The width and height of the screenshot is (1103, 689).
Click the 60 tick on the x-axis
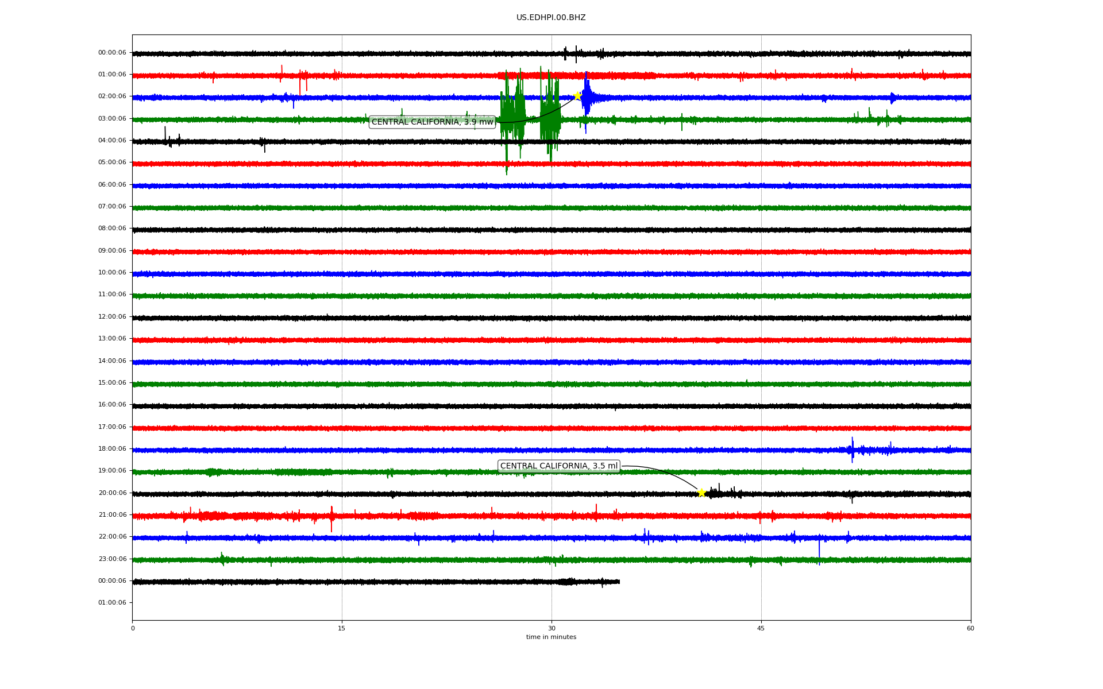click(970, 628)
